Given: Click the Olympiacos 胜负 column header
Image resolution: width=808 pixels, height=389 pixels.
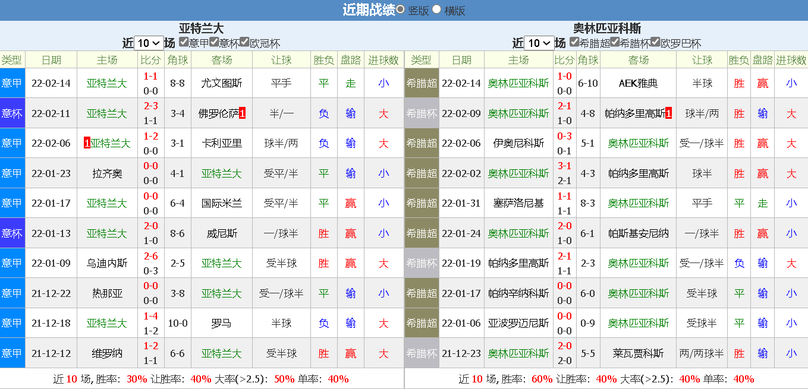Looking at the screenshot, I should [x=739, y=59].
